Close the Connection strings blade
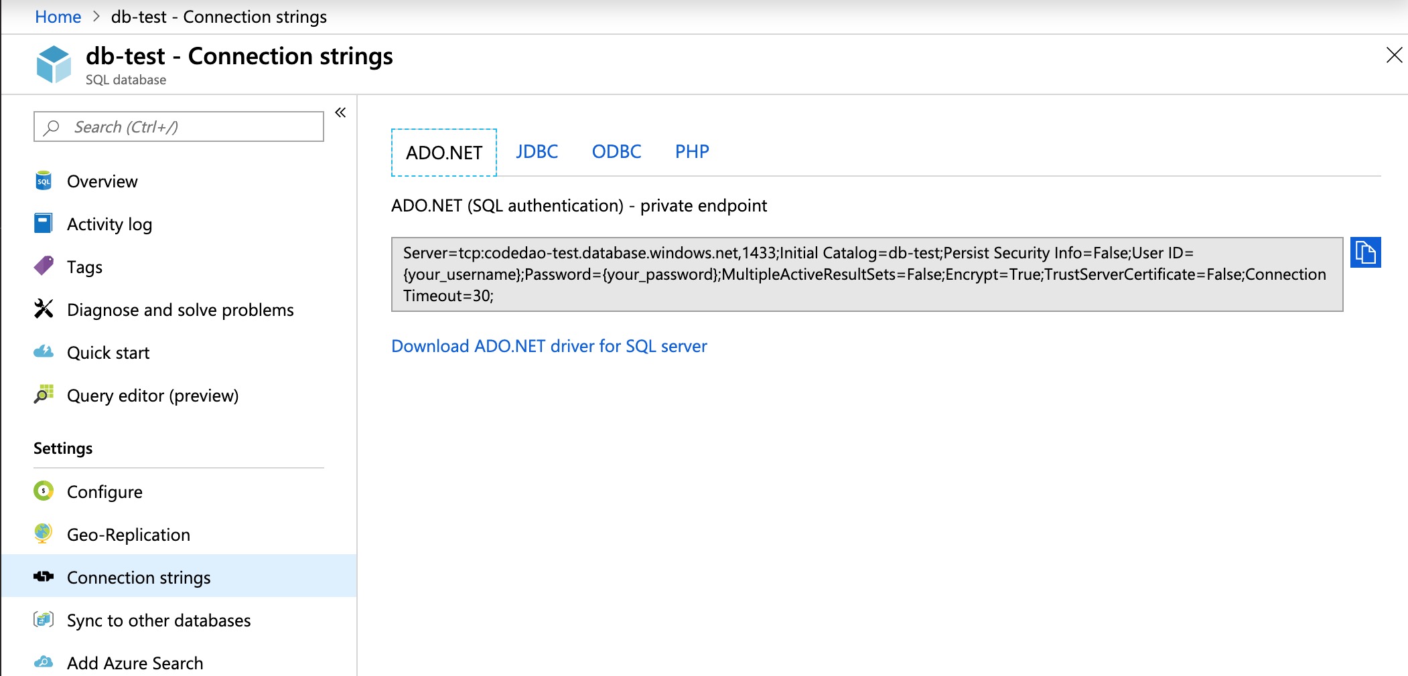This screenshot has width=1408, height=676. coord(1394,55)
